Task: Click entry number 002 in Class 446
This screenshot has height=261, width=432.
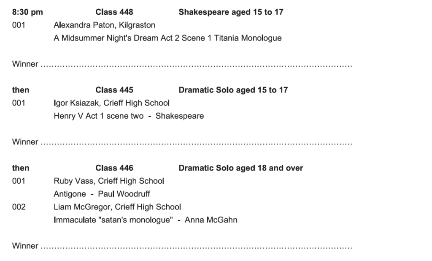Action: tap(19, 207)
